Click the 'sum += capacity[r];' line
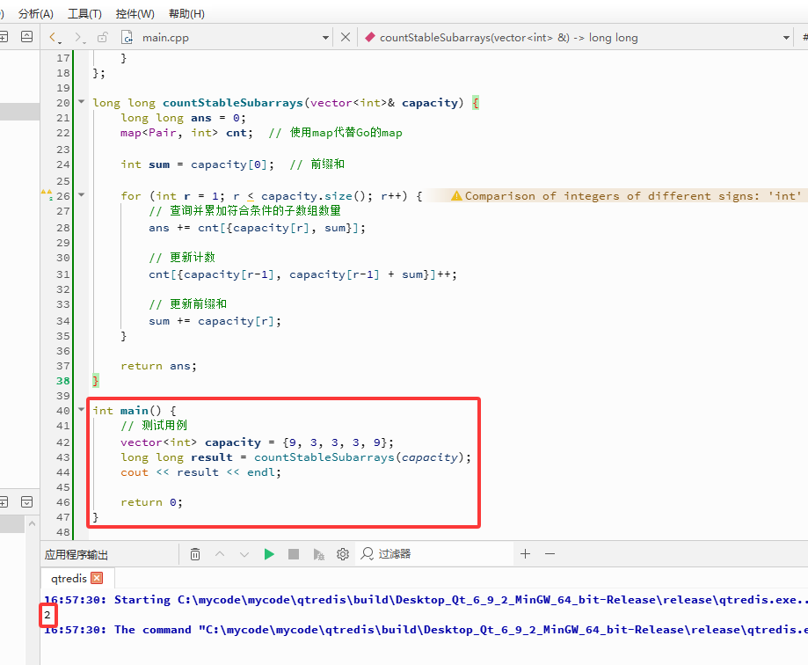 (215, 321)
